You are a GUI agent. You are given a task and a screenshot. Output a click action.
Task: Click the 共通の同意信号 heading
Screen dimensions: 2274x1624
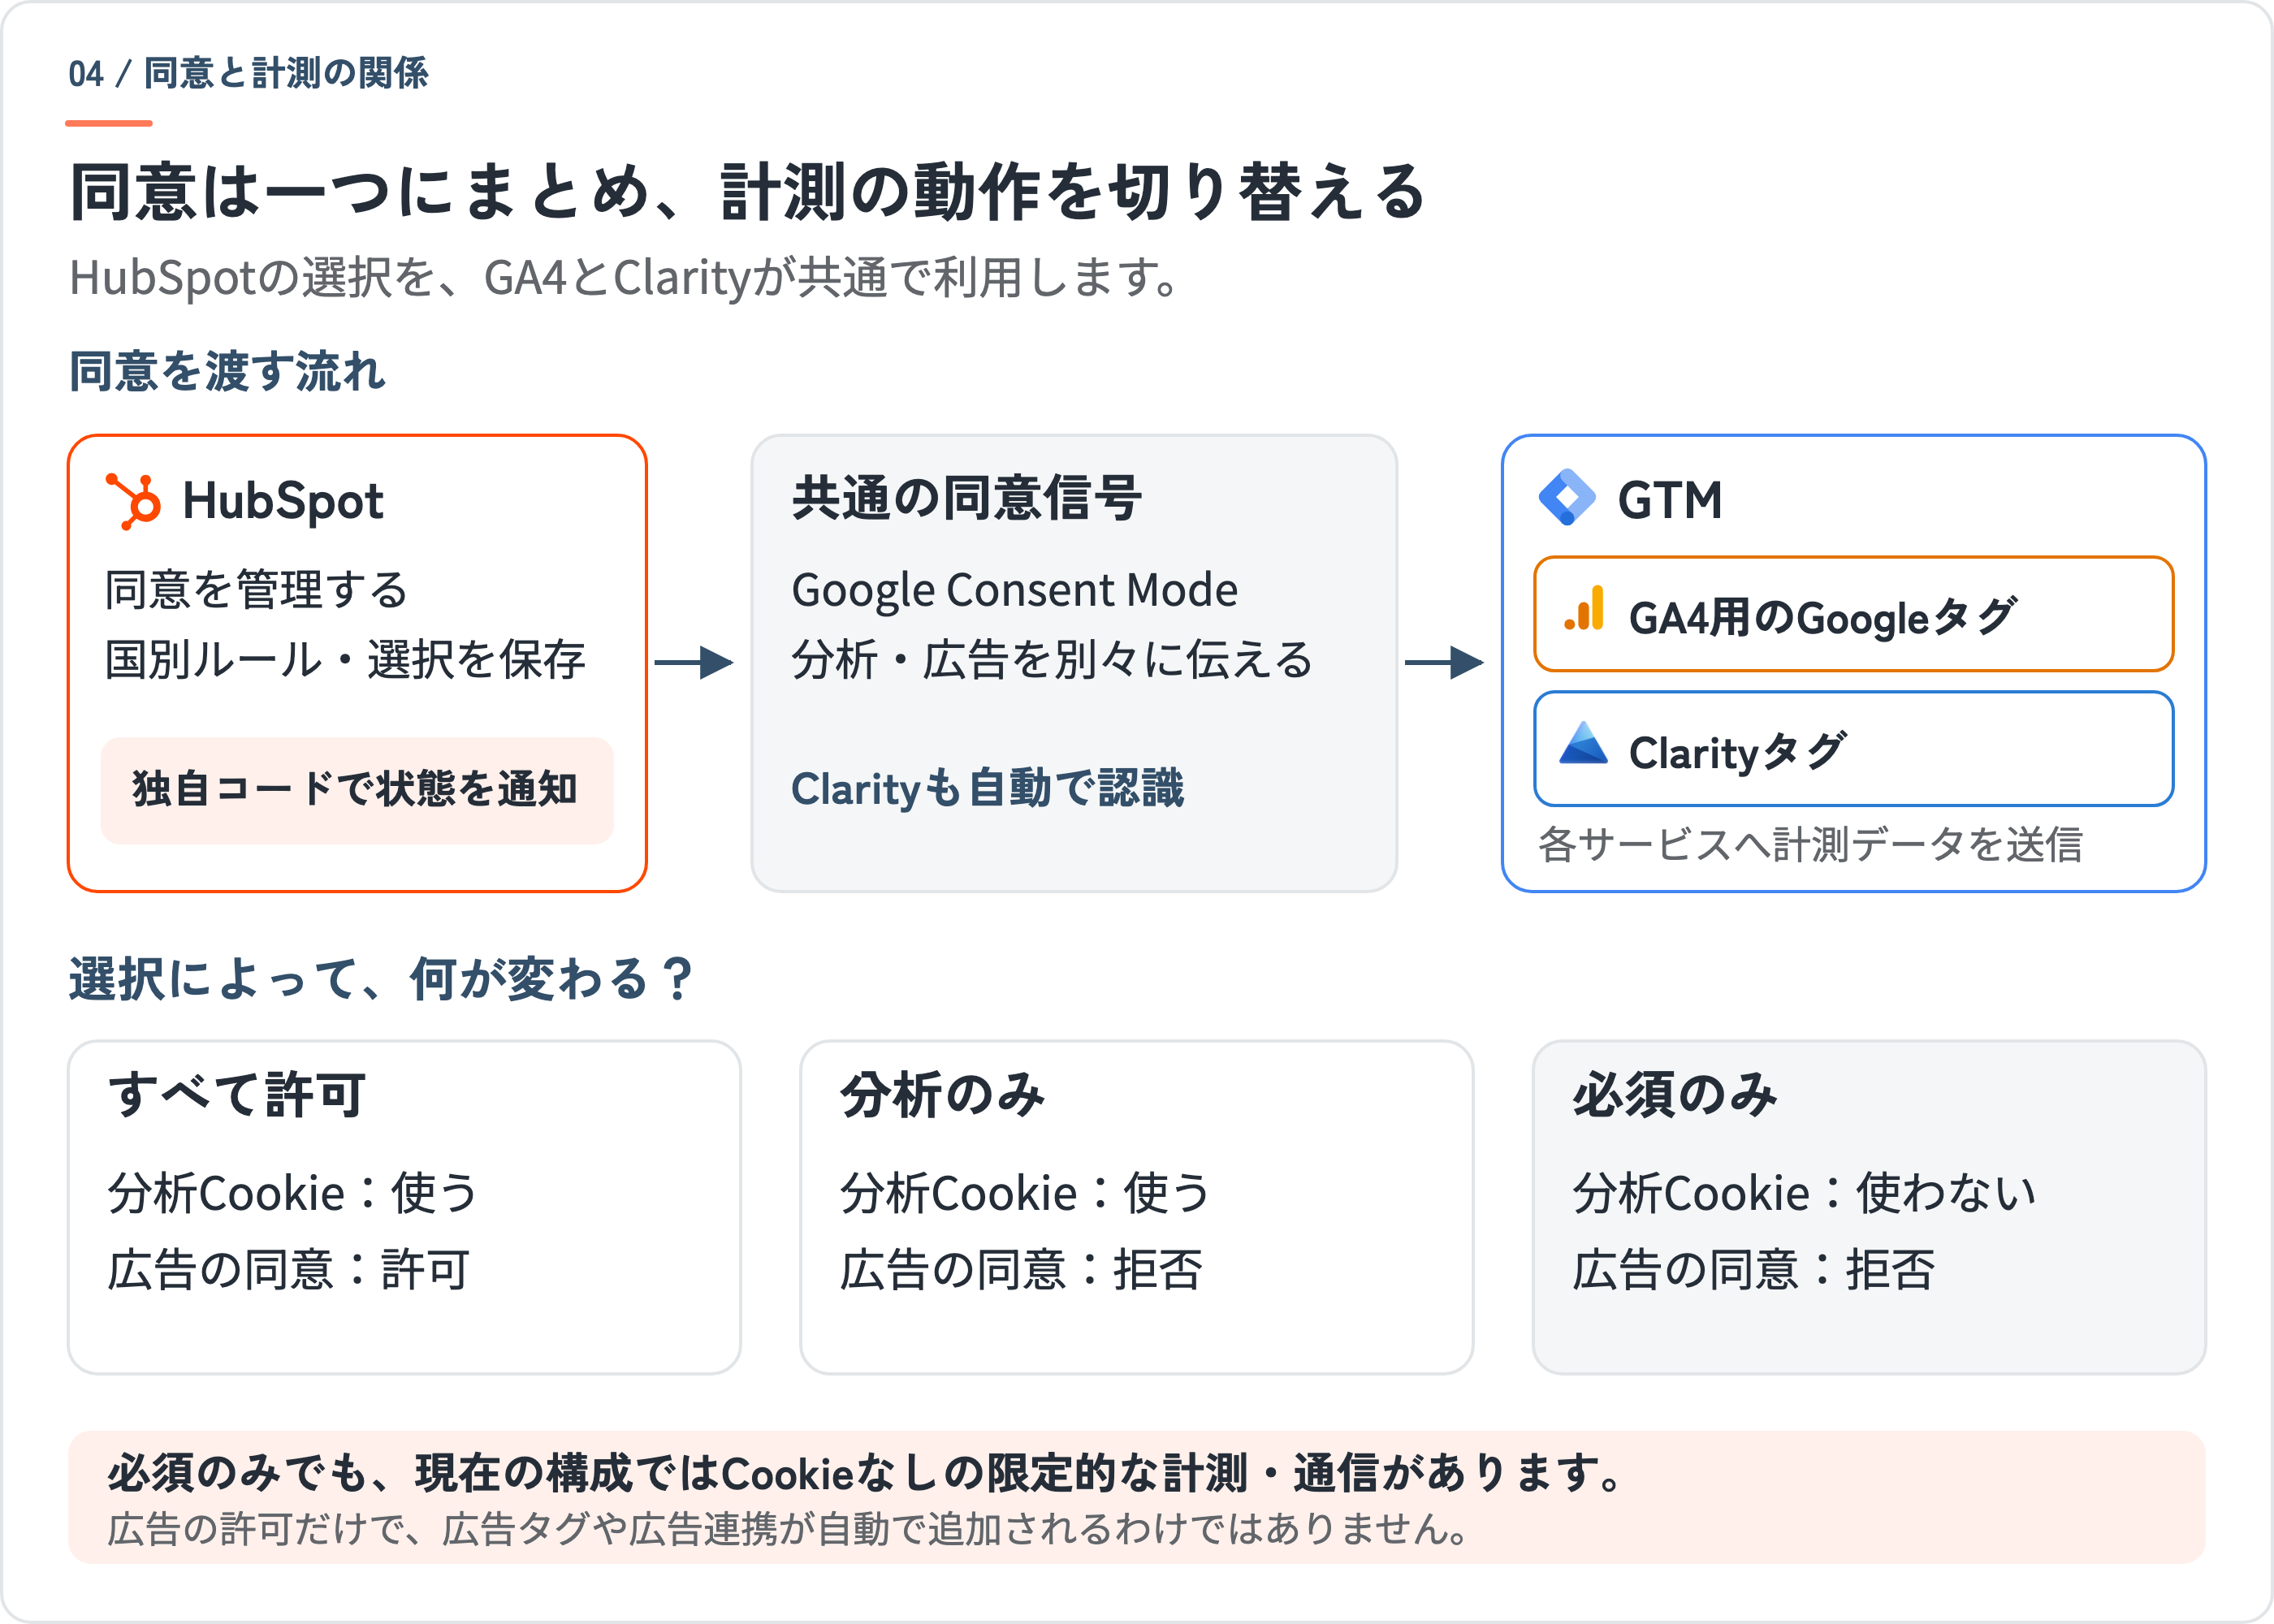(x=966, y=498)
